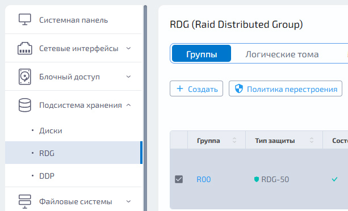This screenshot has height=211, width=348.
Task: Click the RDG (Raid Distributed Group) heading
Action: click(x=236, y=24)
